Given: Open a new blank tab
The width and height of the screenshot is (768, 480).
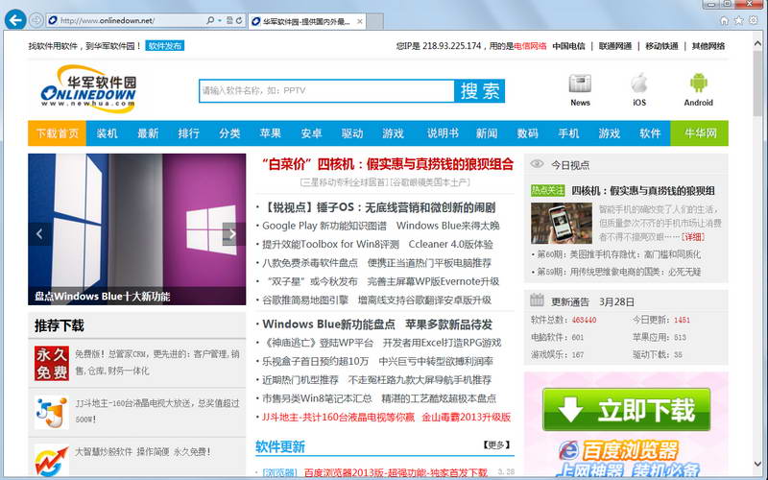Looking at the screenshot, I should pyautogui.click(x=374, y=21).
